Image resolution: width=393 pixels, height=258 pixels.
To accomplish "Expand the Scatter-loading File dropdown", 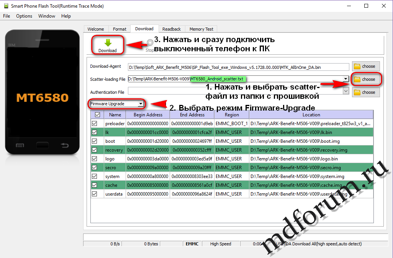I will [x=346, y=79].
